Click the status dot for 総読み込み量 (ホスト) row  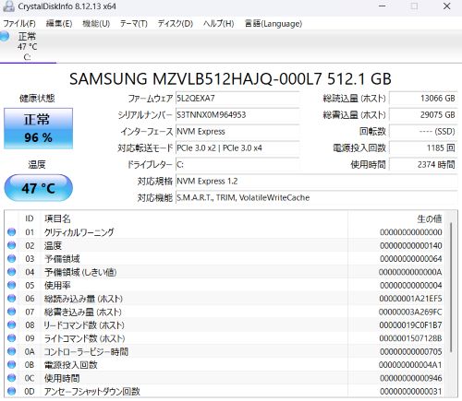pos(11,299)
